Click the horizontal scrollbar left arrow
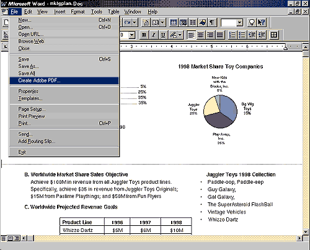The image size is (310, 250). point(24,238)
